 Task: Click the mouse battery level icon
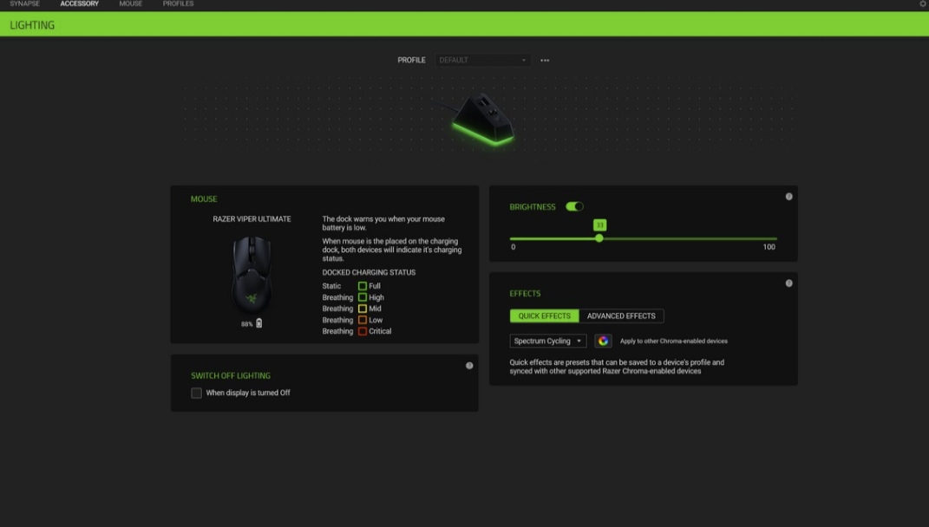(258, 323)
